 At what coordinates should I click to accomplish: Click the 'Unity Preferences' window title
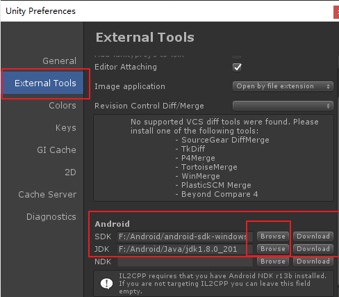click(x=40, y=11)
